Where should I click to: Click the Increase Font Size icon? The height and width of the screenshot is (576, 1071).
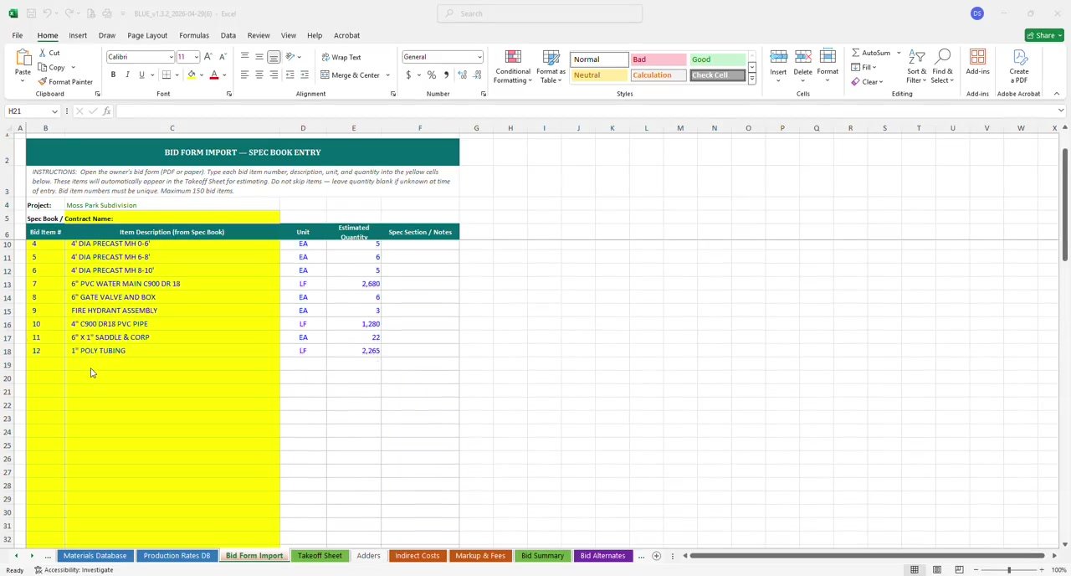(x=208, y=56)
